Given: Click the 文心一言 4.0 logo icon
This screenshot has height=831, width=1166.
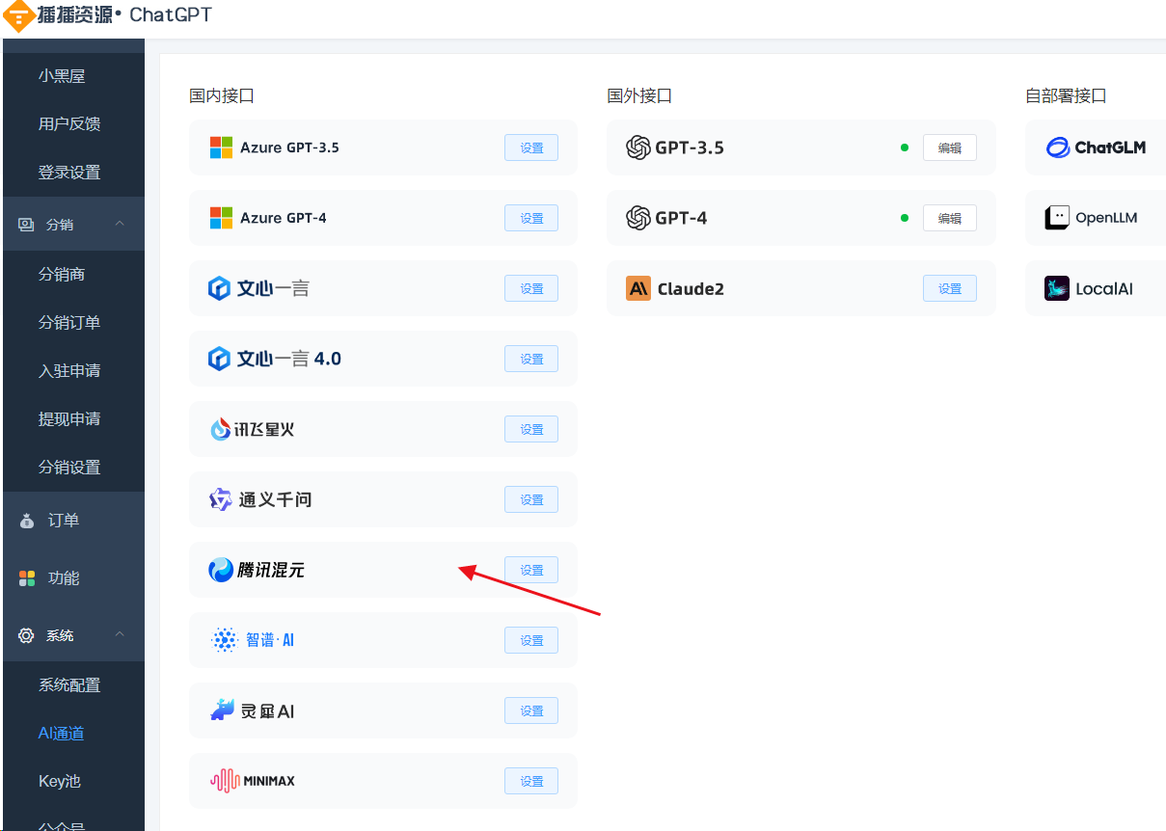Looking at the screenshot, I should (220, 359).
